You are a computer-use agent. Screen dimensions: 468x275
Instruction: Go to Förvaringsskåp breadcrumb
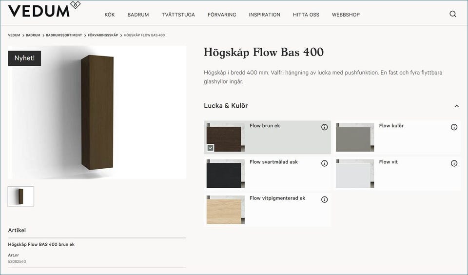pos(103,35)
